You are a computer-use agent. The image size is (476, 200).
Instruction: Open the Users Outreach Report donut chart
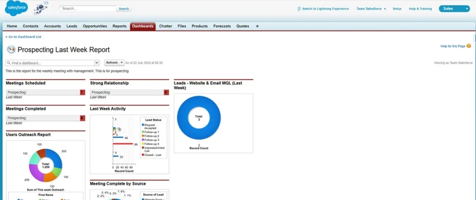point(46,165)
